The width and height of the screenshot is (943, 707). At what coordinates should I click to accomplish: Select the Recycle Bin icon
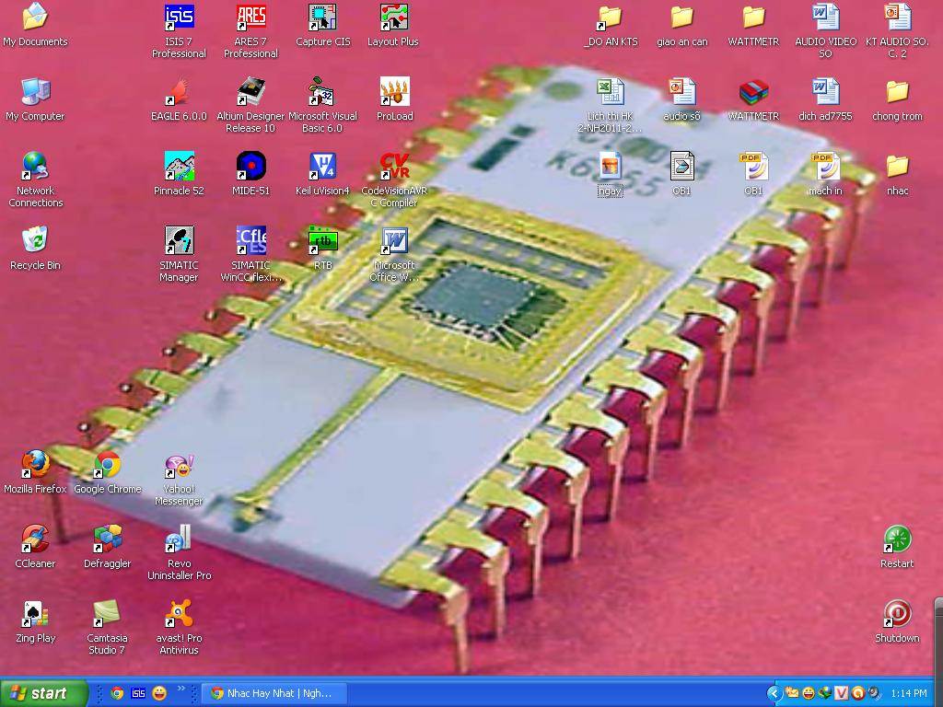point(35,240)
